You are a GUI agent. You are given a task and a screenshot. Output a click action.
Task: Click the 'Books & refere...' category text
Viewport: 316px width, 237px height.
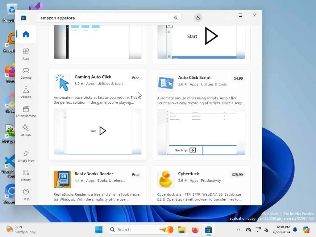tap(111, 181)
